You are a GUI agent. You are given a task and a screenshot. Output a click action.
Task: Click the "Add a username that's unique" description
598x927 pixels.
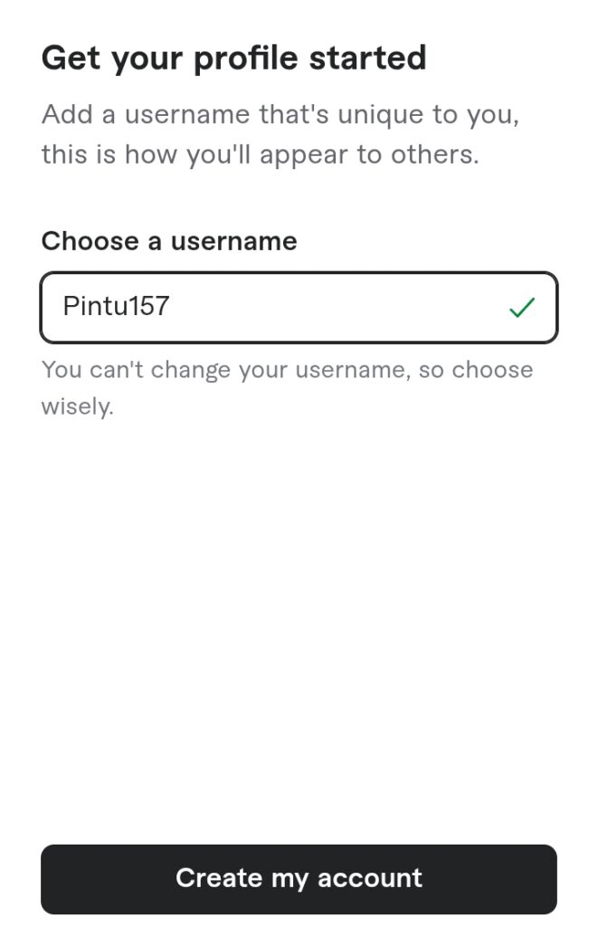(x=280, y=115)
